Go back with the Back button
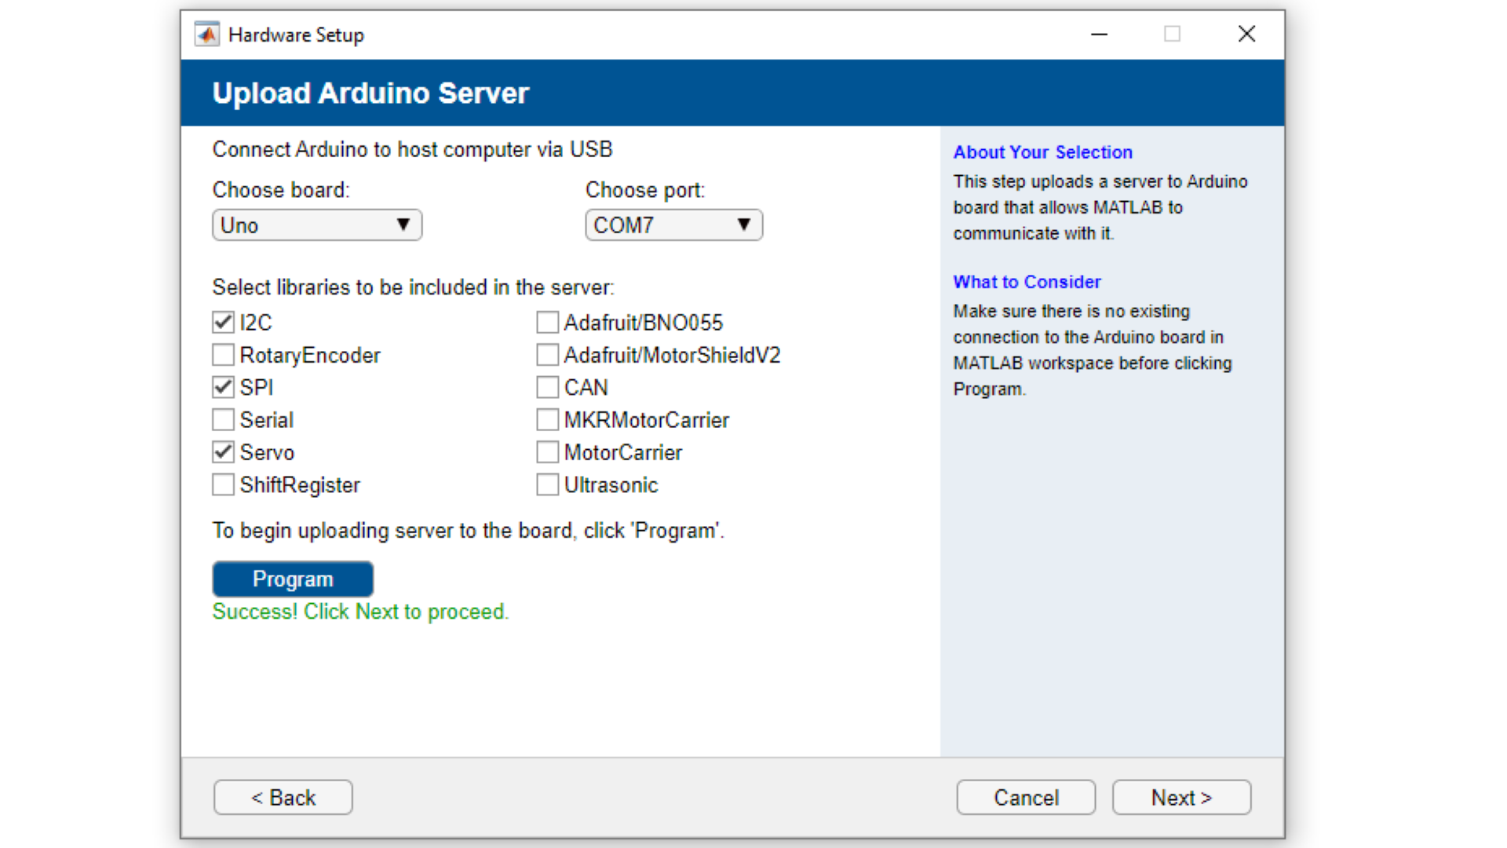The image size is (1507, 848). [x=283, y=798]
